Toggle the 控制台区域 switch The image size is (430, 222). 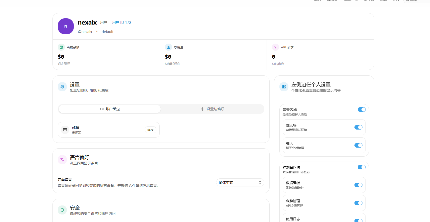362,167
